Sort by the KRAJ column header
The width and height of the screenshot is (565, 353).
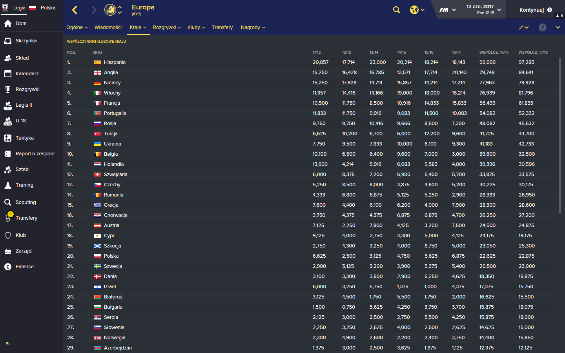[97, 52]
